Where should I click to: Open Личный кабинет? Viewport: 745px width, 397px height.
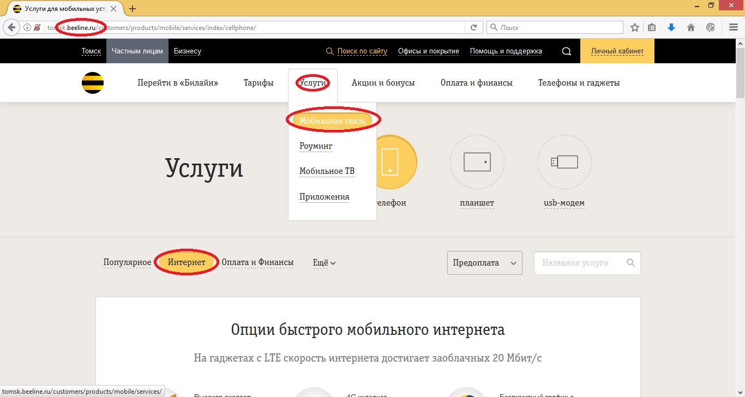coord(617,51)
